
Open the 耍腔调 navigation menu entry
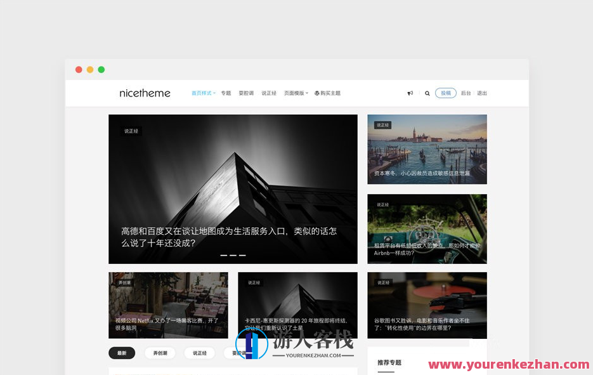click(x=247, y=93)
